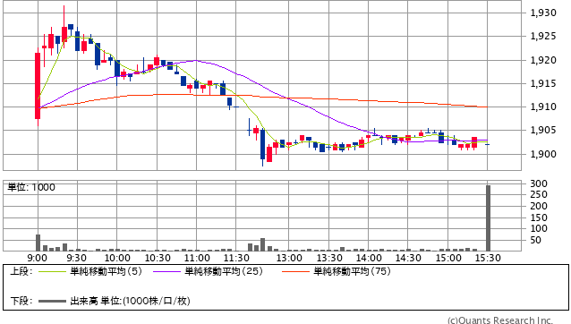
Task: Click the 14:00 time axis label
Action: click(x=369, y=258)
